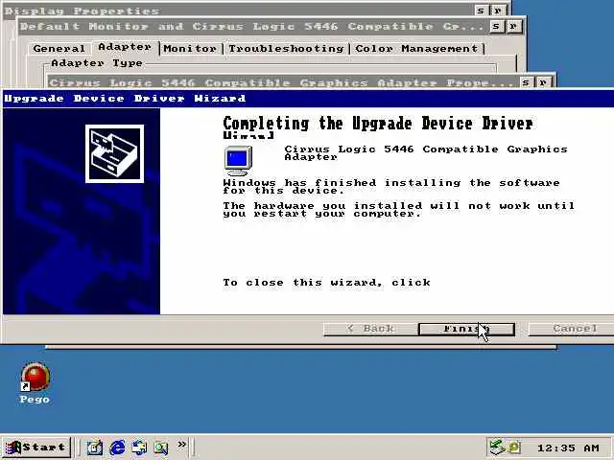Select the Adapter tab

(x=125, y=47)
